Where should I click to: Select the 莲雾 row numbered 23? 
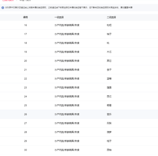[x=79, y=87]
